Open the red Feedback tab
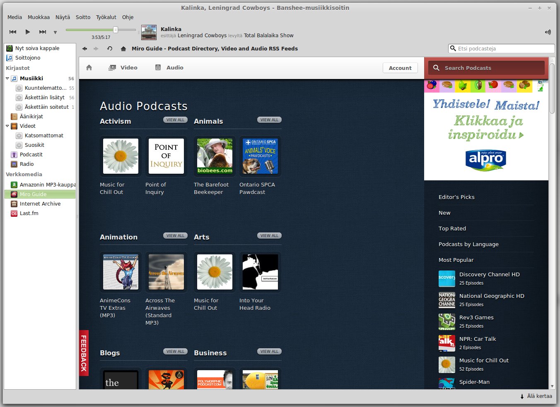Screen dimensions: 560x407 tap(84, 353)
